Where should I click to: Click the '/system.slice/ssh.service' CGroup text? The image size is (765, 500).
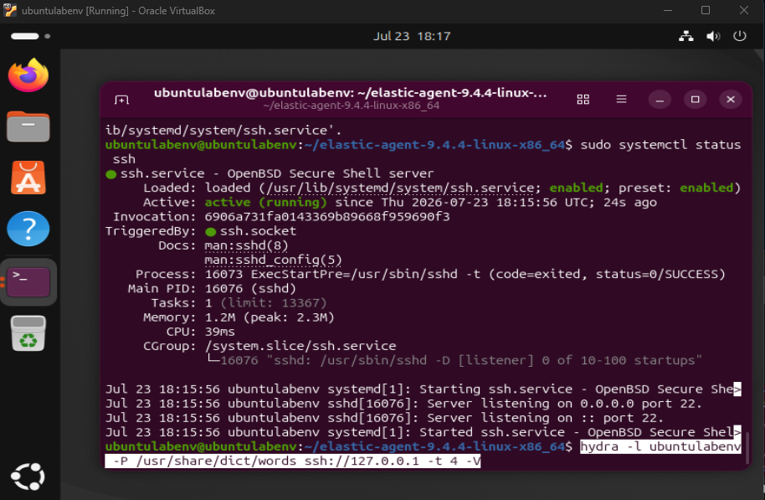(x=300, y=346)
